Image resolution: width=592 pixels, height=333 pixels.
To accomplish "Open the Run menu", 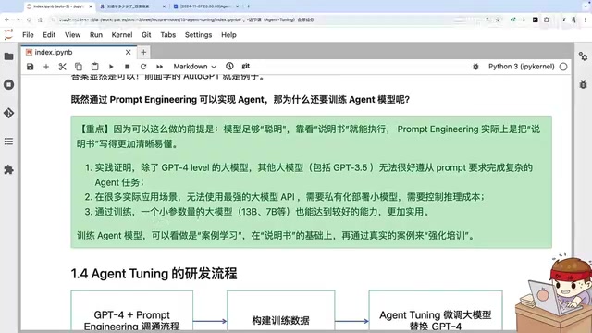I will coord(96,35).
